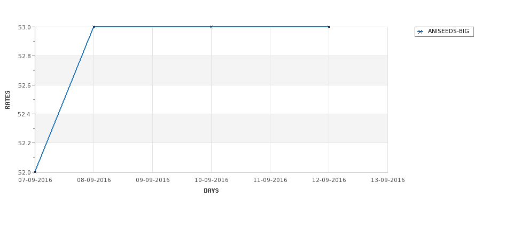This screenshot has width=521, height=229.
Task: Click the 52.6 y-axis tick label
Action: (24, 85)
